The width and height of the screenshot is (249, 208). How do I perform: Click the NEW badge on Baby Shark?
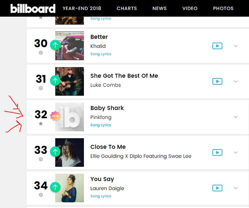click(55, 116)
